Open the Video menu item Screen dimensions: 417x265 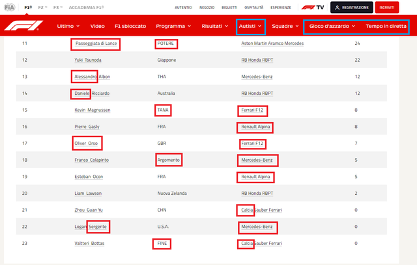pos(97,26)
